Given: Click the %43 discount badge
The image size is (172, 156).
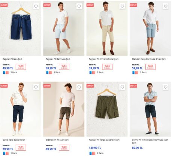Looking at the screenshot, I should click(107, 67).
